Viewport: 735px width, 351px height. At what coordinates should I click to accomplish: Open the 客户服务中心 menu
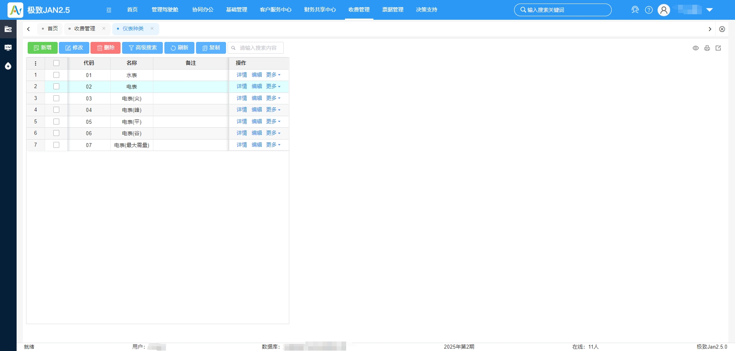pyautogui.click(x=275, y=10)
